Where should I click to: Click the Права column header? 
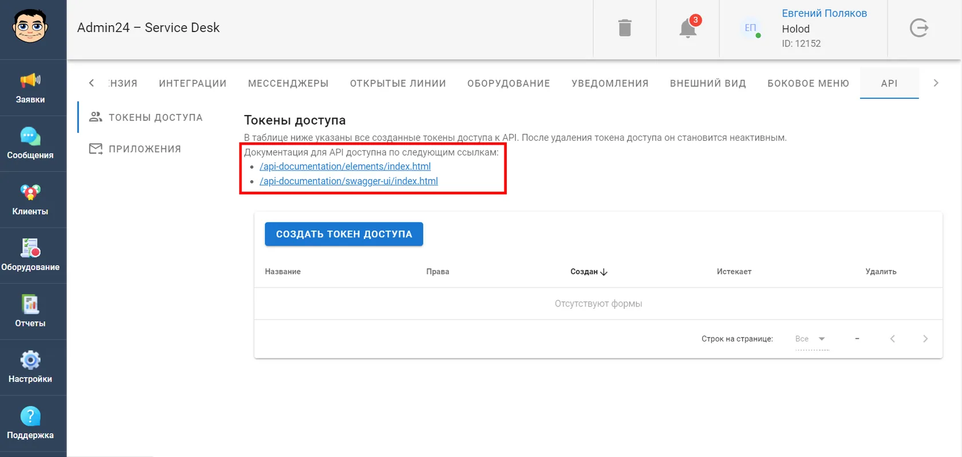tap(437, 272)
